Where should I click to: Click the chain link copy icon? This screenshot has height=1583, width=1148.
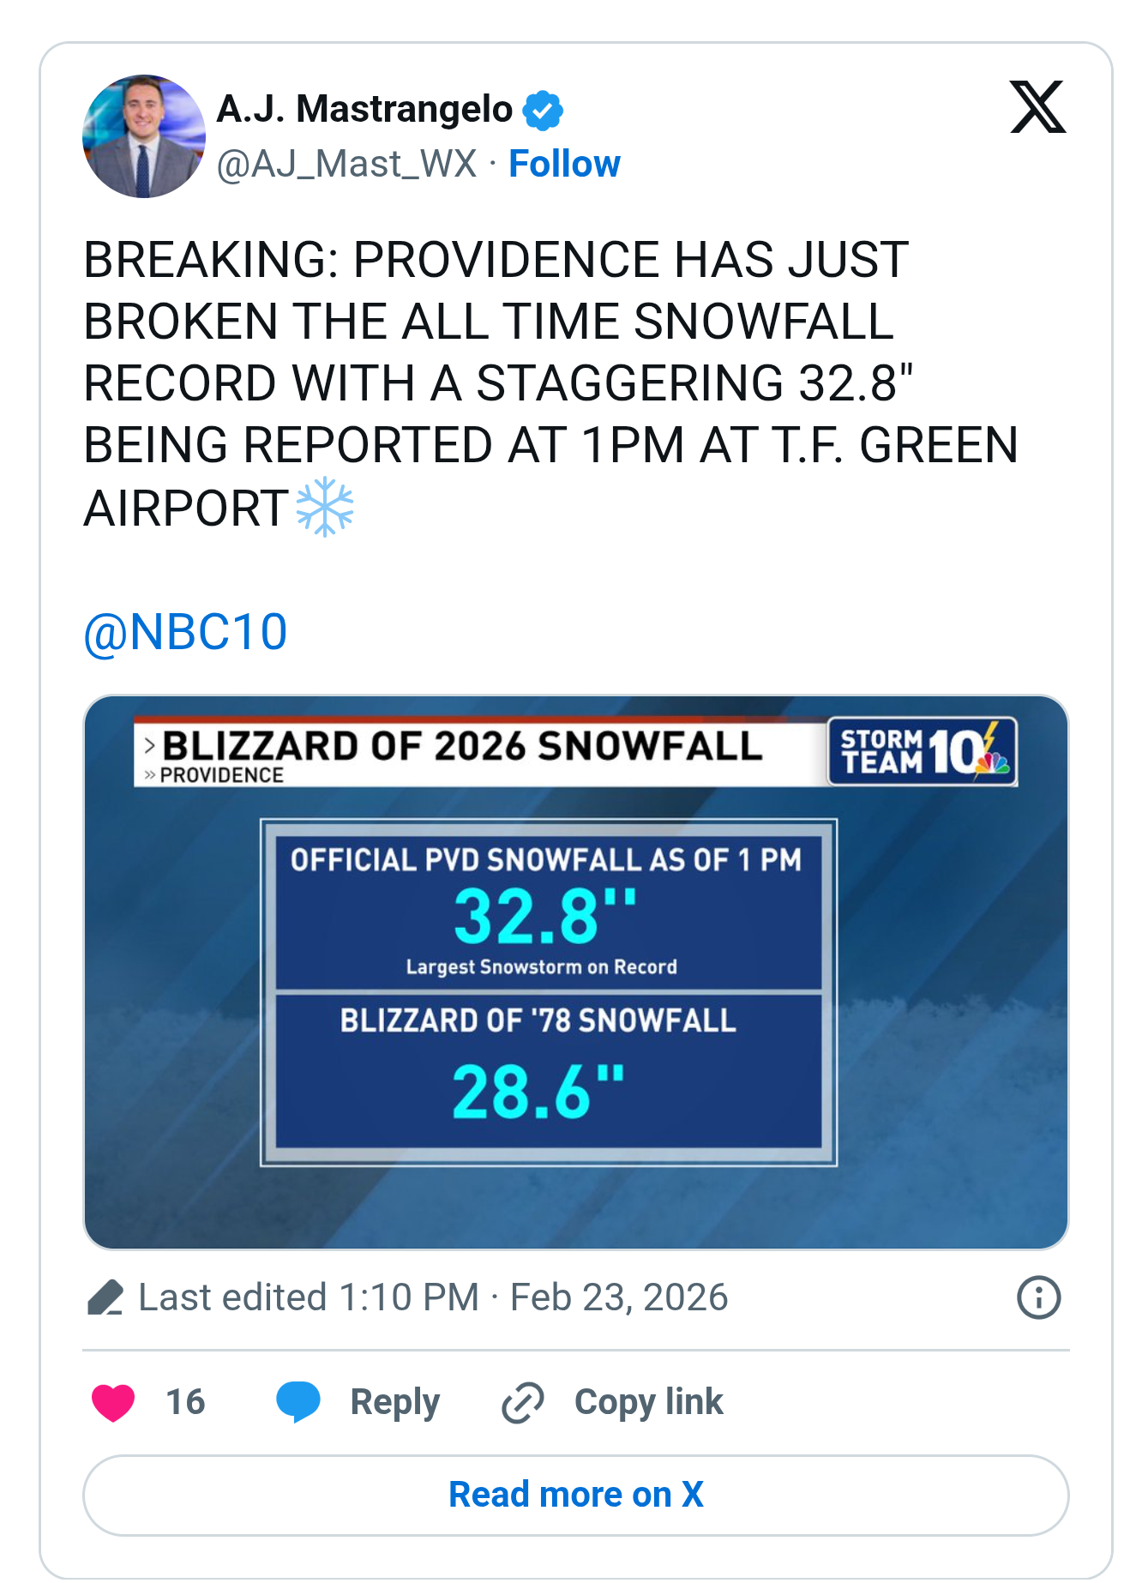(522, 1402)
